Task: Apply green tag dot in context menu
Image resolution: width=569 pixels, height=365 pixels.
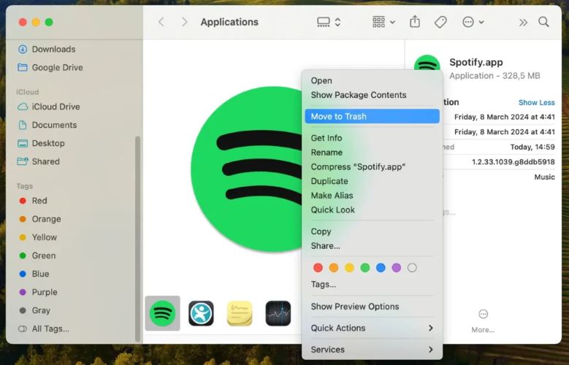Action: pos(365,268)
